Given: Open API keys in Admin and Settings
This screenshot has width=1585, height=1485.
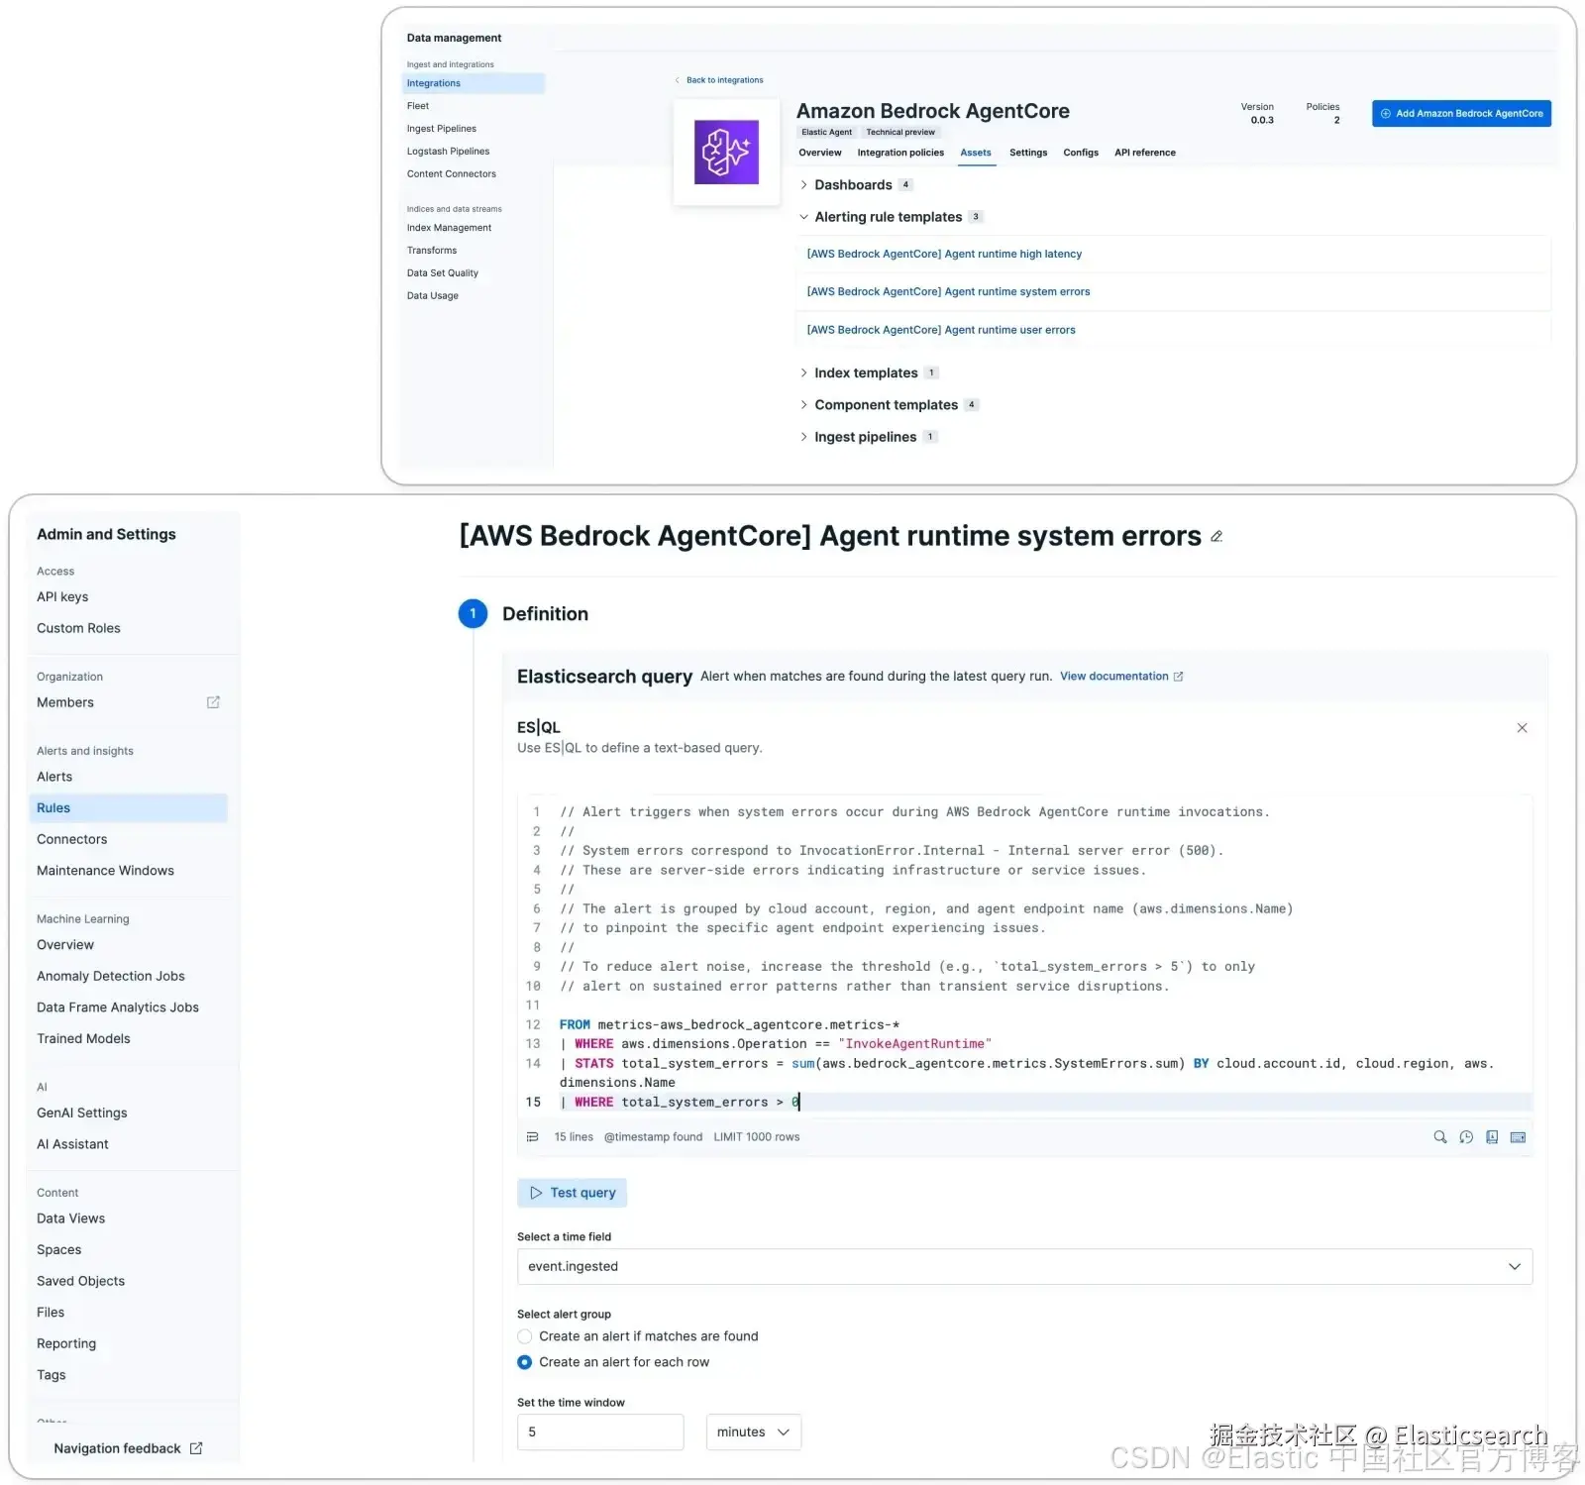Looking at the screenshot, I should point(62,597).
